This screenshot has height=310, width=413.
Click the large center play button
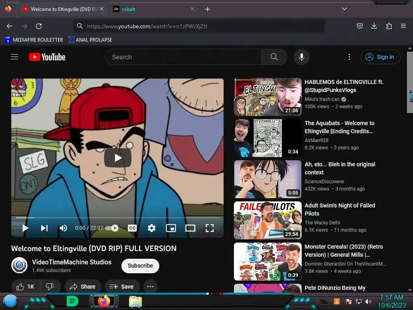pyautogui.click(x=118, y=158)
